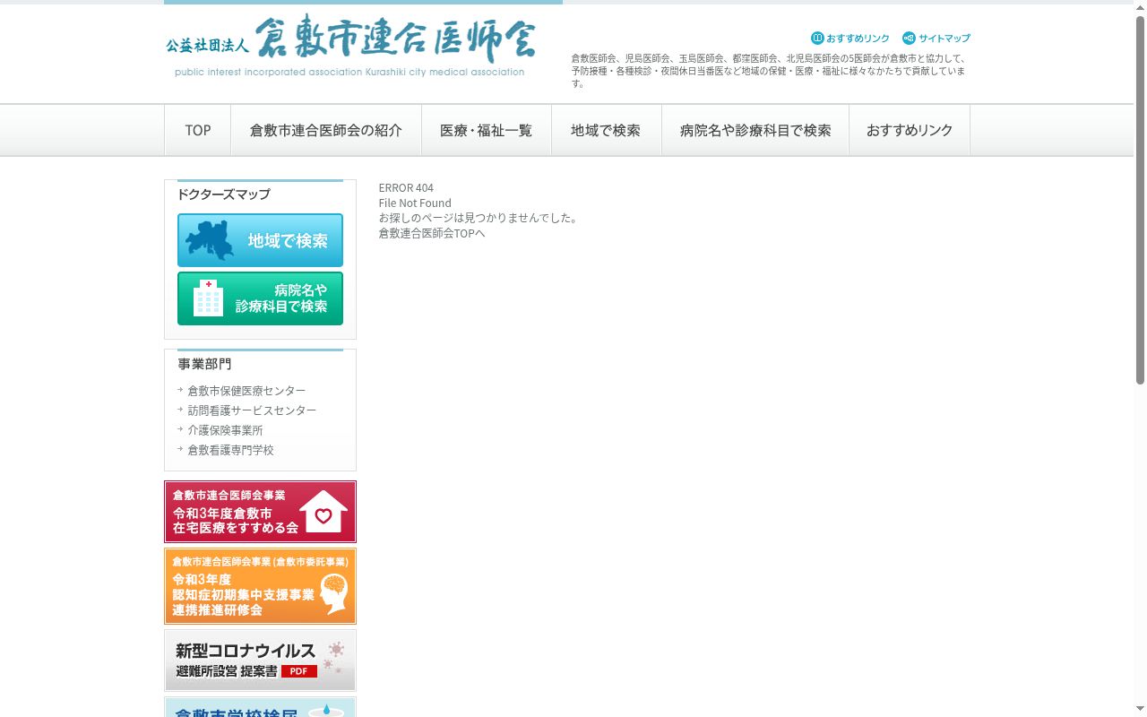Open 認知症初期集中支援事業 orange banner
Image resolution: width=1147 pixels, height=717 pixels.
(x=260, y=586)
